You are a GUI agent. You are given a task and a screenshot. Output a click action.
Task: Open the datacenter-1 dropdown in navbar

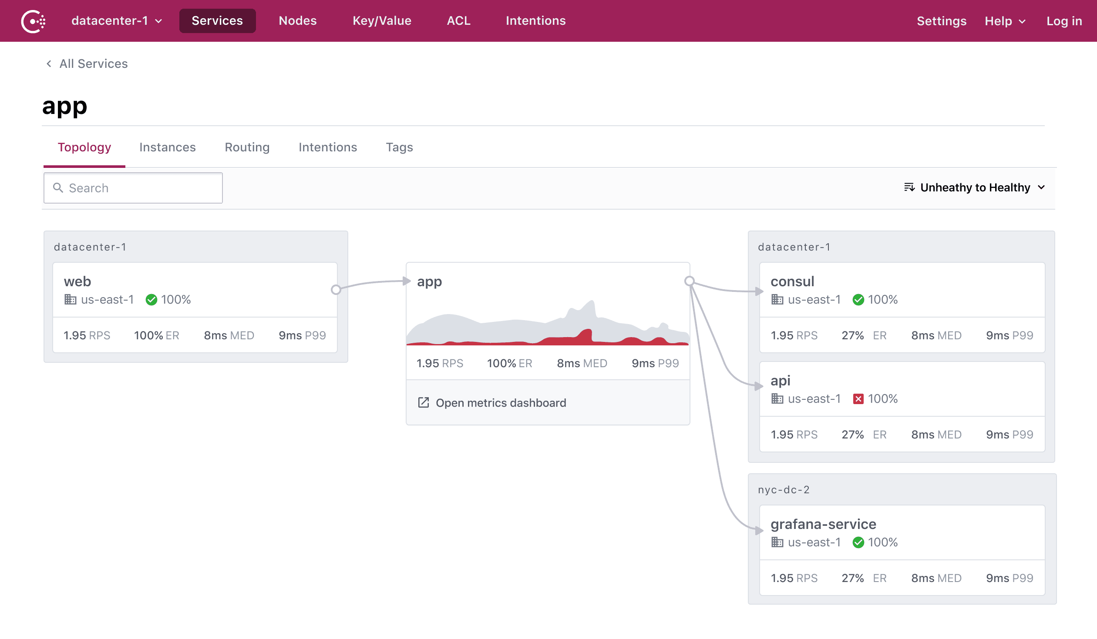117,21
